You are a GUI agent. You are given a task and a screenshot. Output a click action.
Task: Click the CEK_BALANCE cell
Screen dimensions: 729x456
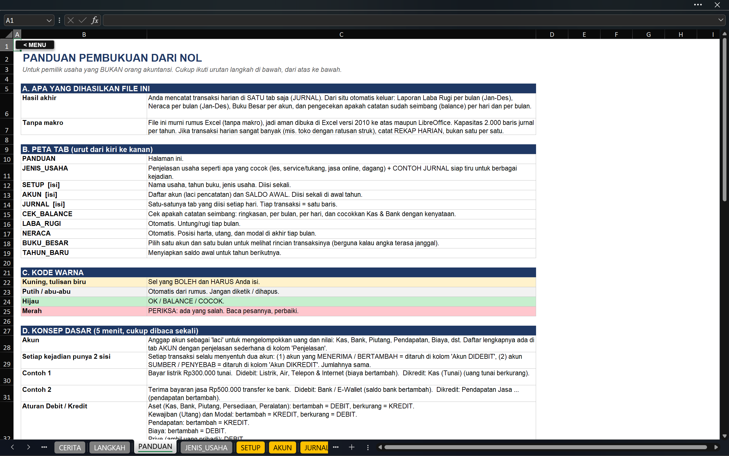click(x=84, y=214)
